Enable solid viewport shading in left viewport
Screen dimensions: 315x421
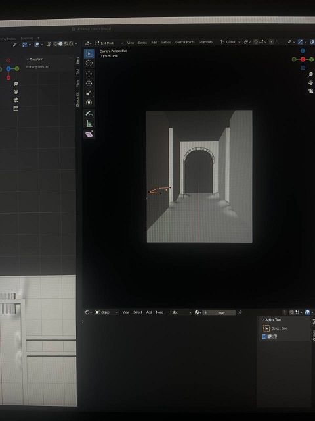[x=60, y=44]
